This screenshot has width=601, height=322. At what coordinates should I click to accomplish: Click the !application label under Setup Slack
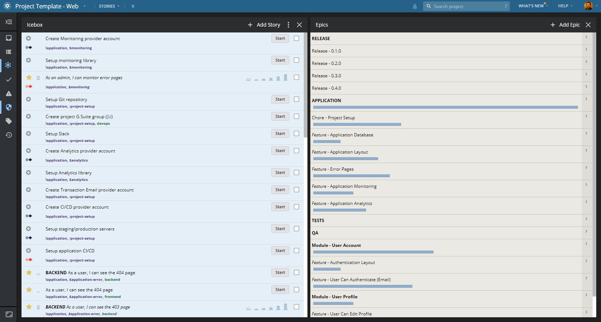click(x=57, y=141)
